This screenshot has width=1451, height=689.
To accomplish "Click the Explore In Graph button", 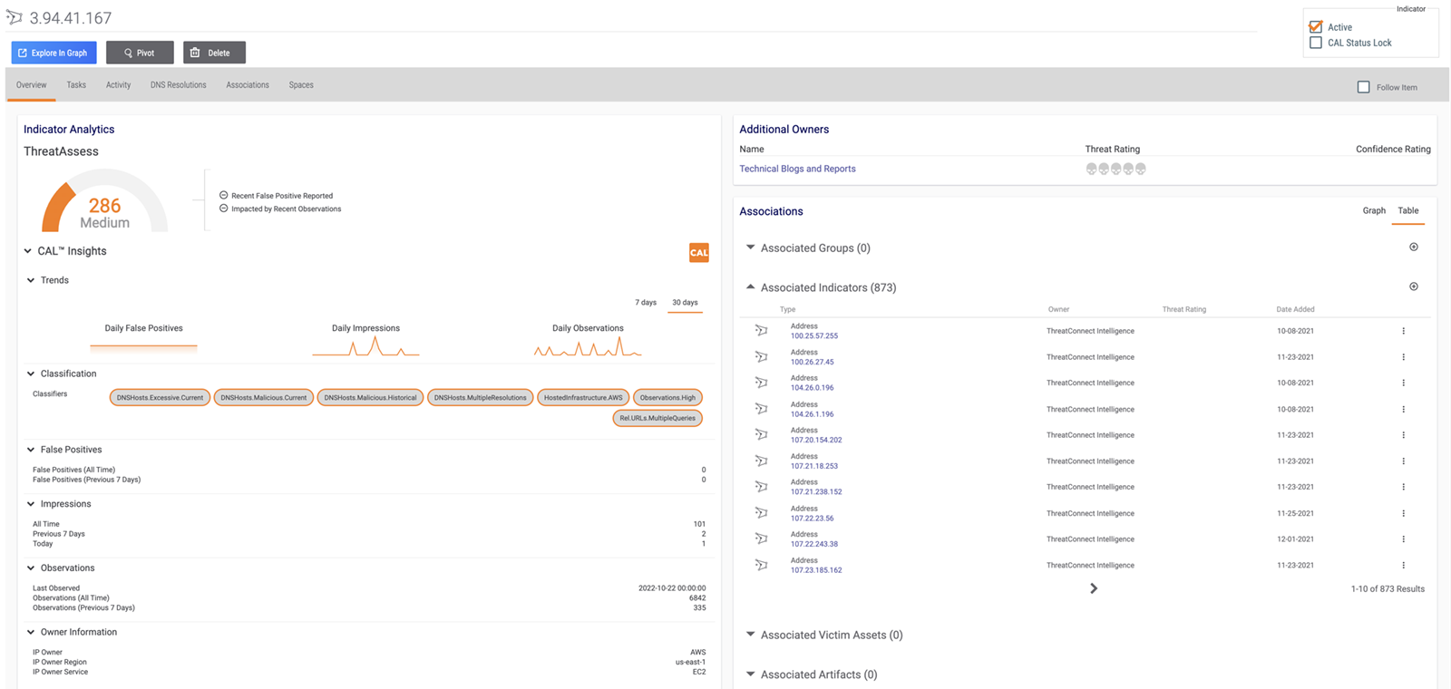I will 54,53.
